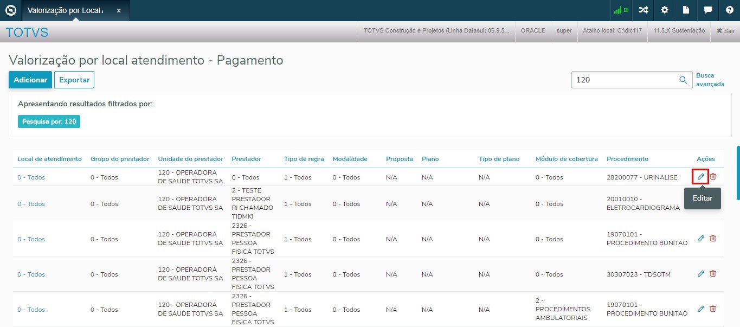Click the Sair logout button

(x=725, y=31)
